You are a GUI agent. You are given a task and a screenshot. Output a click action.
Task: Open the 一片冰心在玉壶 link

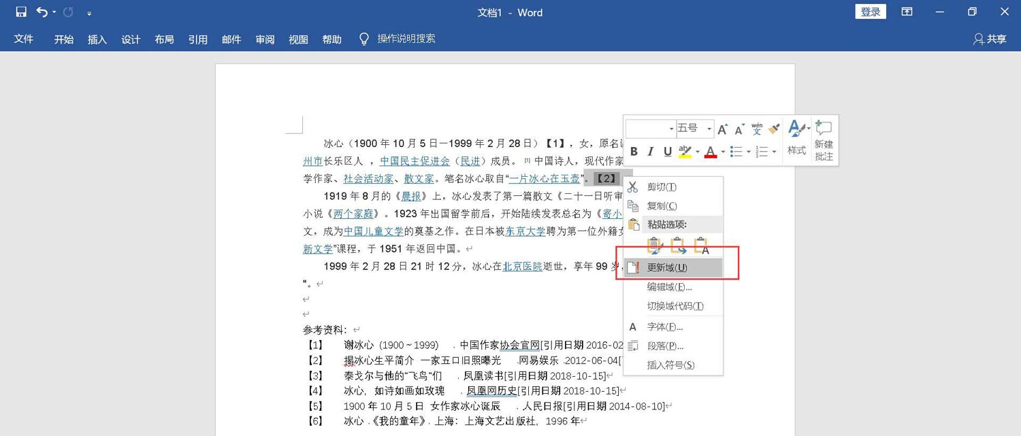pos(545,179)
